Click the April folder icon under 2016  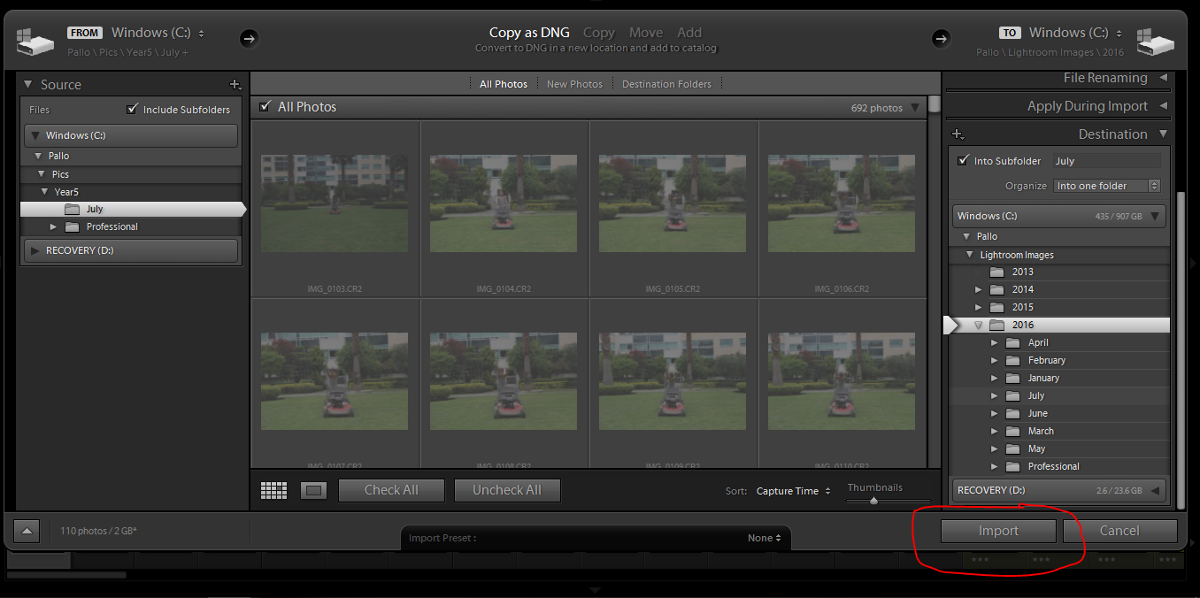1013,342
